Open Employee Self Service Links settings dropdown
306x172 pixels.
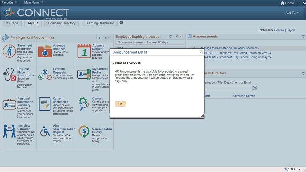point(107,38)
